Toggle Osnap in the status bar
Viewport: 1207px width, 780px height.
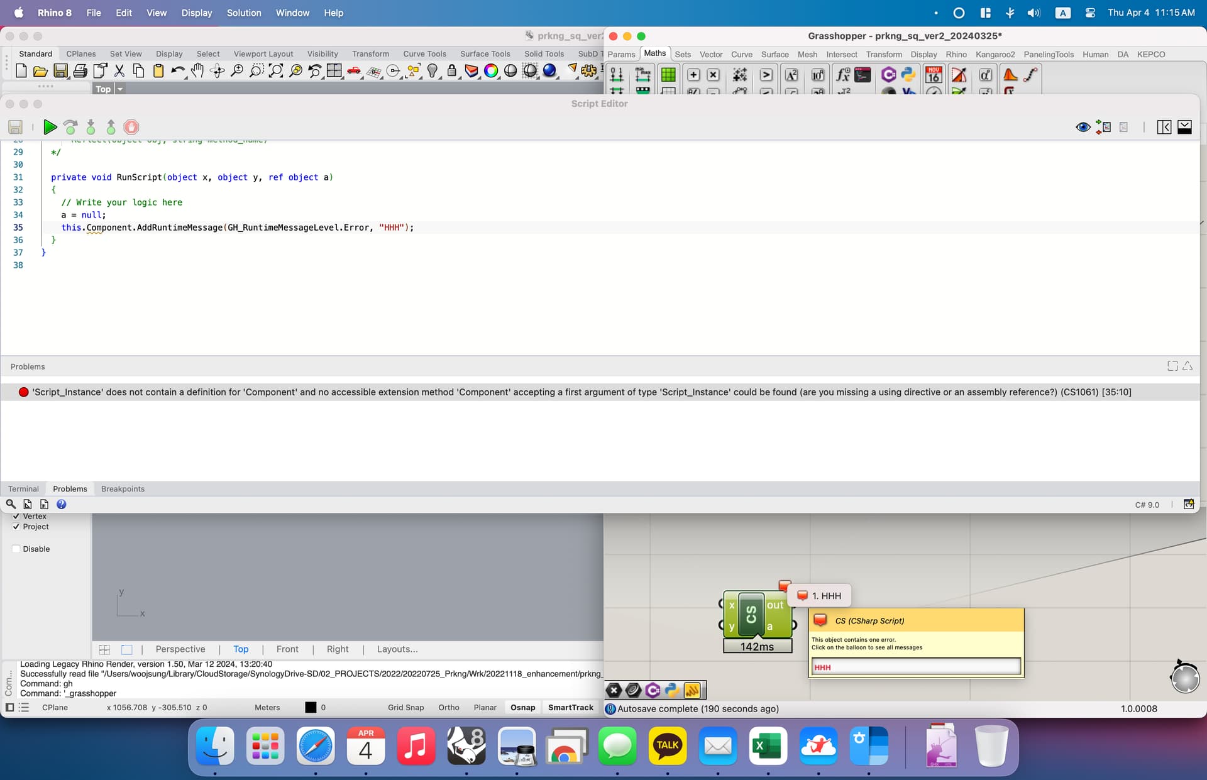tap(522, 707)
